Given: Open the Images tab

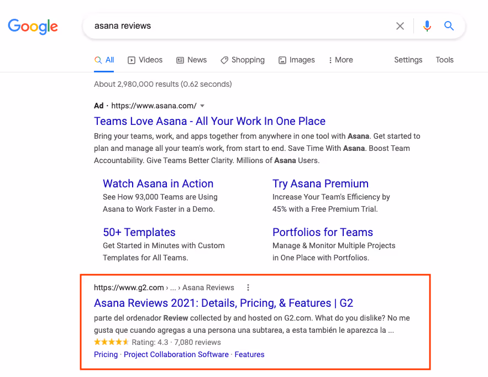Looking at the screenshot, I should [x=297, y=60].
